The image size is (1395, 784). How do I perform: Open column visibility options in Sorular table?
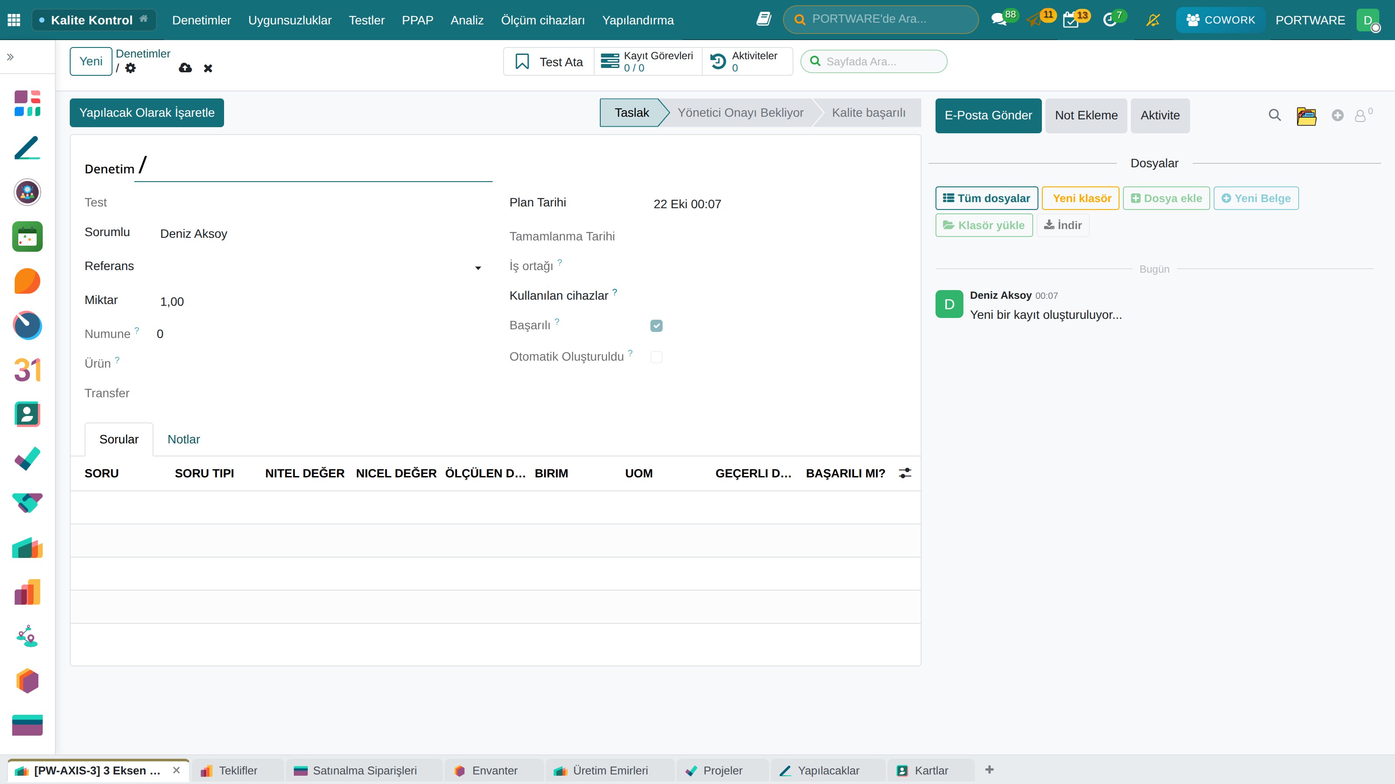tap(905, 473)
